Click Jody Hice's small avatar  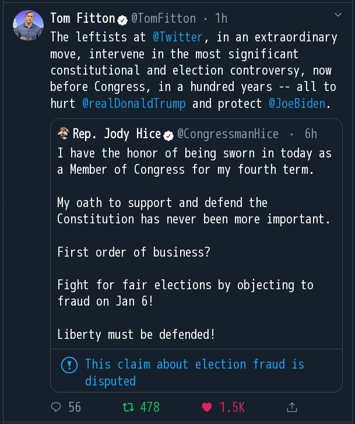64,134
